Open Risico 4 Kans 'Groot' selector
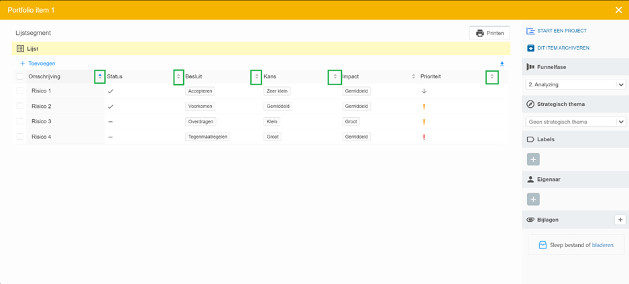The image size is (629, 284). tap(272, 137)
